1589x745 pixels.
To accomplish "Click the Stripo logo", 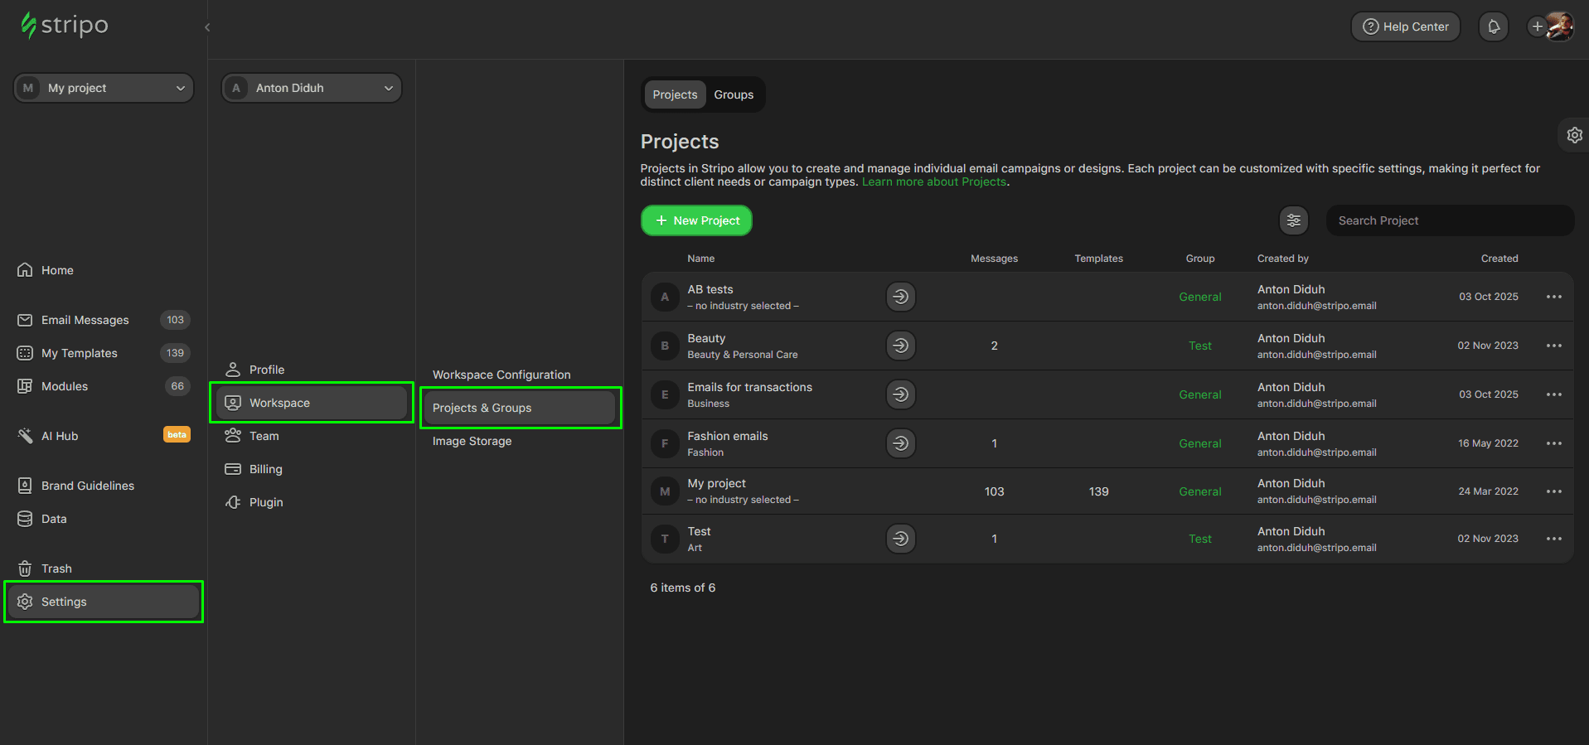I will pos(65,25).
